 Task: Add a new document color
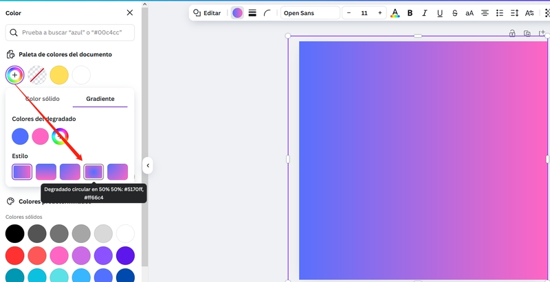coord(14,75)
